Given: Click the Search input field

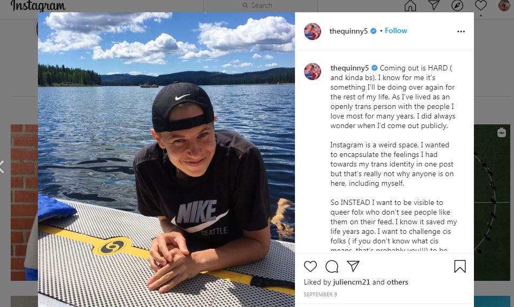Looking at the screenshot, I should (x=262, y=6).
